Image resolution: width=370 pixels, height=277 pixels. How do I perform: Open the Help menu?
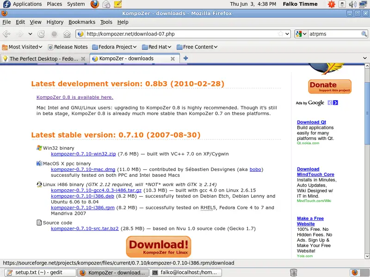(x=123, y=22)
